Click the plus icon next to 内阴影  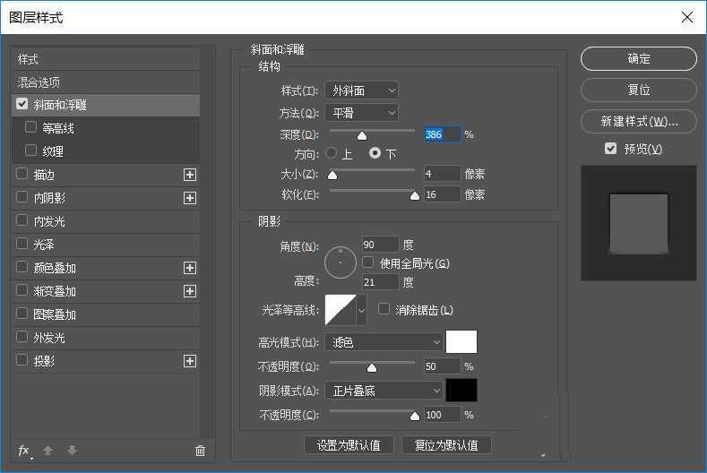[x=190, y=198]
